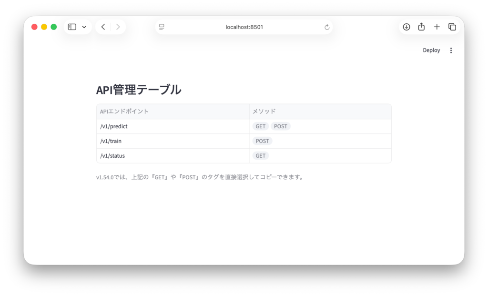Select the /v1/predict endpoint cell
Viewport: 488px width, 296px height.
coord(114,126)
